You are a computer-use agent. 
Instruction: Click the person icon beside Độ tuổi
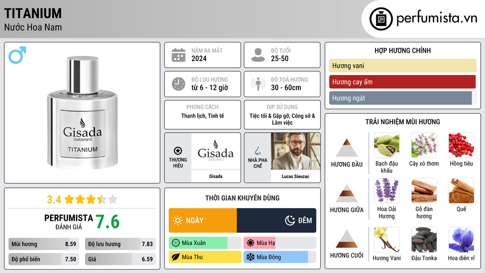click(258, 55)
